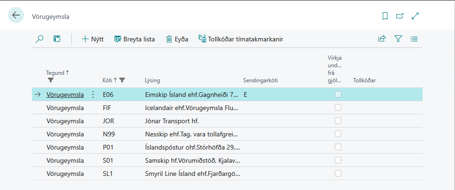Enable checkbox in the SL1 row
This screenshot has width=455, height=190.
tap(338, 174)
